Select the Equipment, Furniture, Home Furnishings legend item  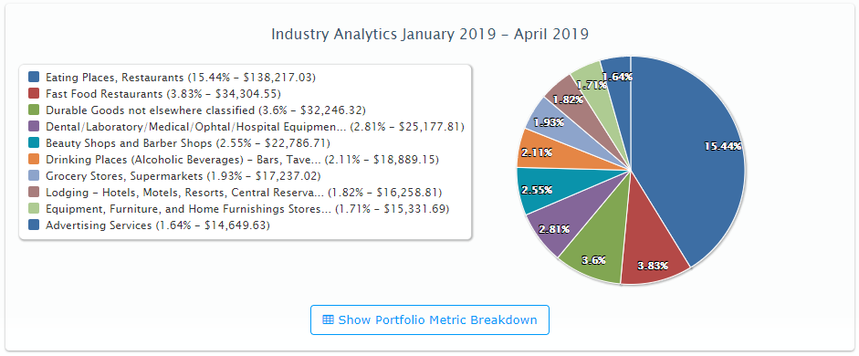point(239,209)
